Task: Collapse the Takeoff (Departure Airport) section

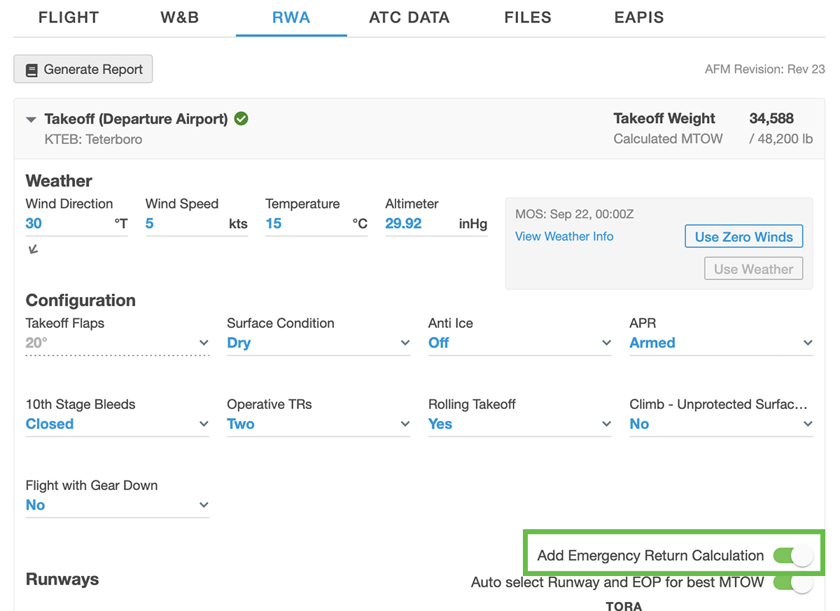Action: tap(31, 120)
